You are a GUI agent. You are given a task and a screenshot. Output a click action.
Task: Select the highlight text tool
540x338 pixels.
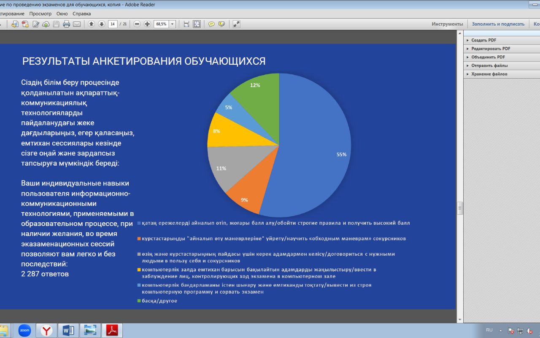[221, 24]
